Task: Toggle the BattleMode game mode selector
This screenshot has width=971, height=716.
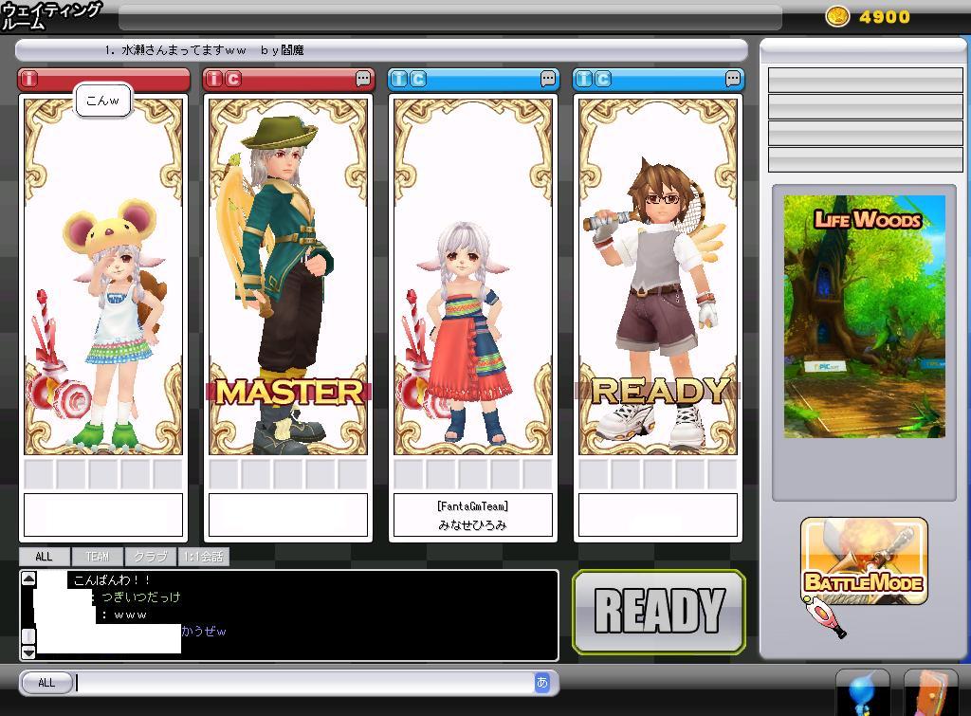Action: 864,562
